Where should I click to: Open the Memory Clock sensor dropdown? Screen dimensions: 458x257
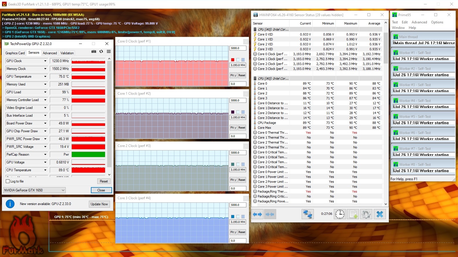point(45,69)
